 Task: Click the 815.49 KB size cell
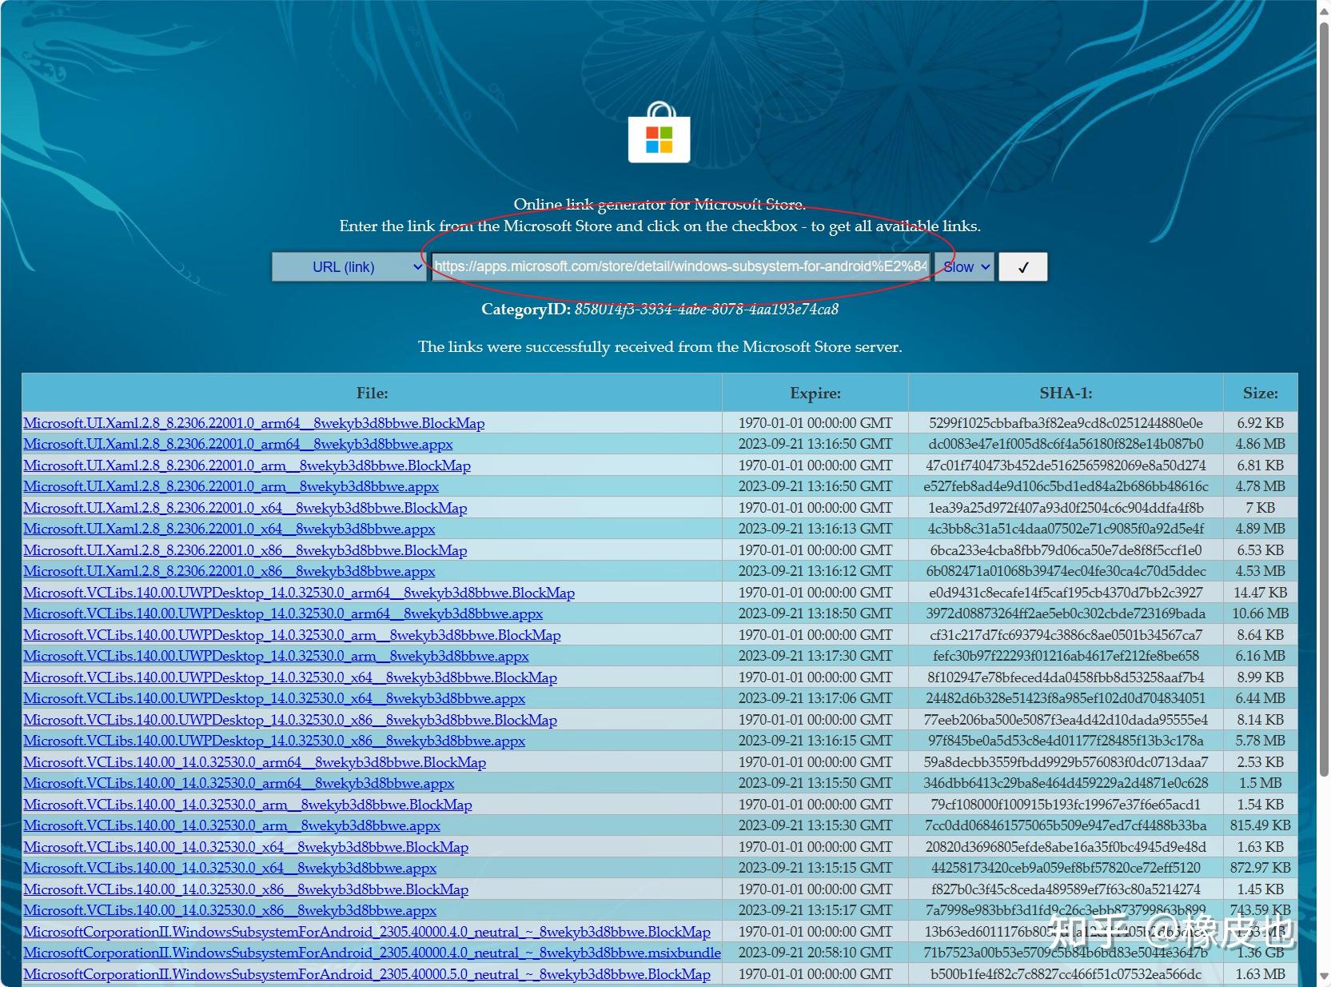[x=1261, y=825]
